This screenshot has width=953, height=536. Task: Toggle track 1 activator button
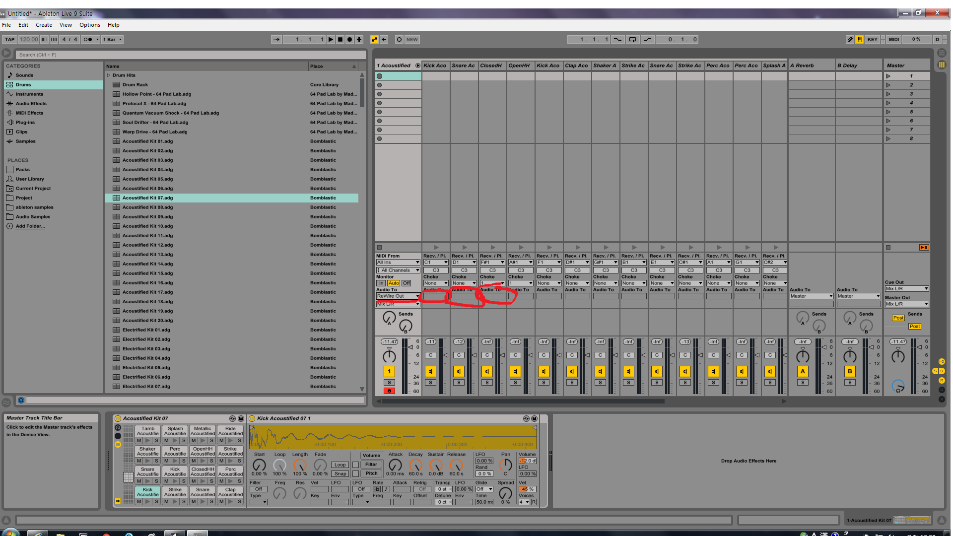[389, 371]
